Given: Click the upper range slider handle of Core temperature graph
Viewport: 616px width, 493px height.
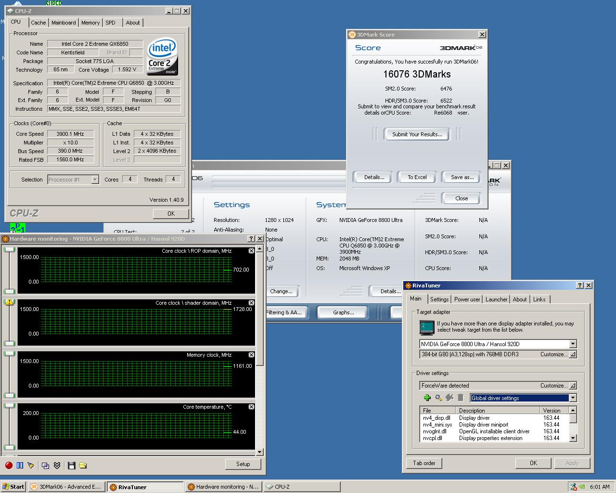Looking at the screenshot, I should [x=10, y=405].
